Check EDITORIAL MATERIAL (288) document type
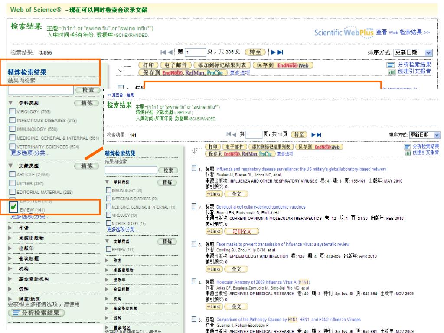The height and width of the screenshot is (333, 444). pyautogui.click(x=12, y=191)
